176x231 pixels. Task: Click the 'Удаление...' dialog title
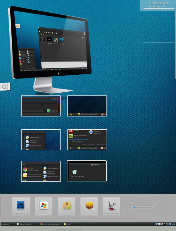(96, 165)
